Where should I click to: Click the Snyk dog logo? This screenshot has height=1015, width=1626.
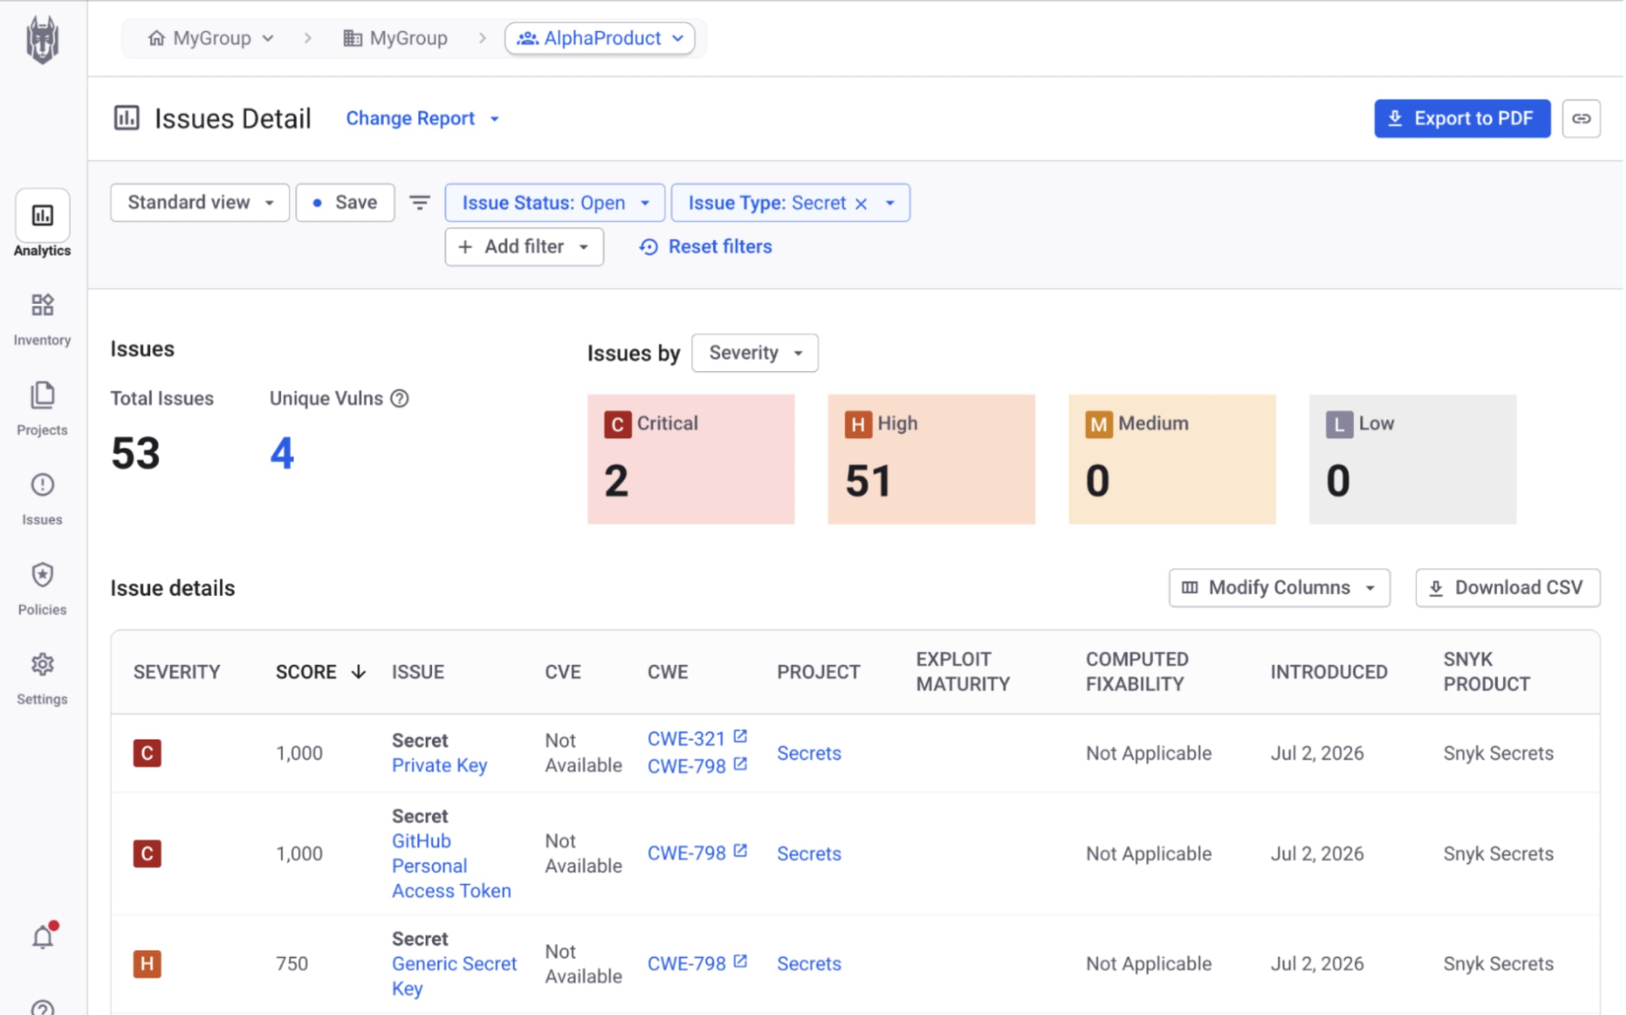click(x=43, y=39)
